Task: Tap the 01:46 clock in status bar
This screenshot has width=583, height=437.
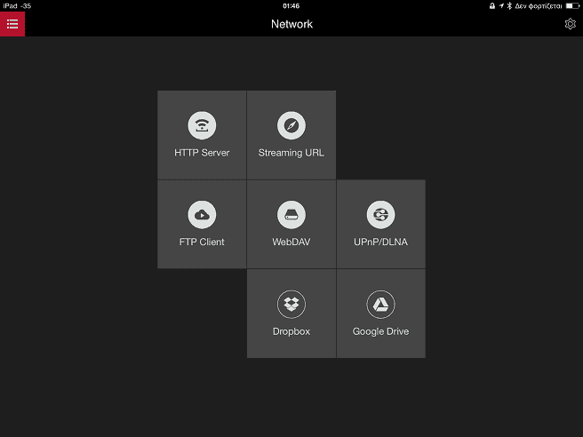Action: (291, 6)
